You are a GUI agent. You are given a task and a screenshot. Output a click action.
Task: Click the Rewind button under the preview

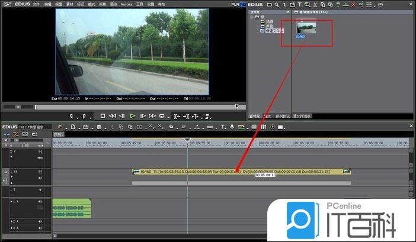[112, 116]
